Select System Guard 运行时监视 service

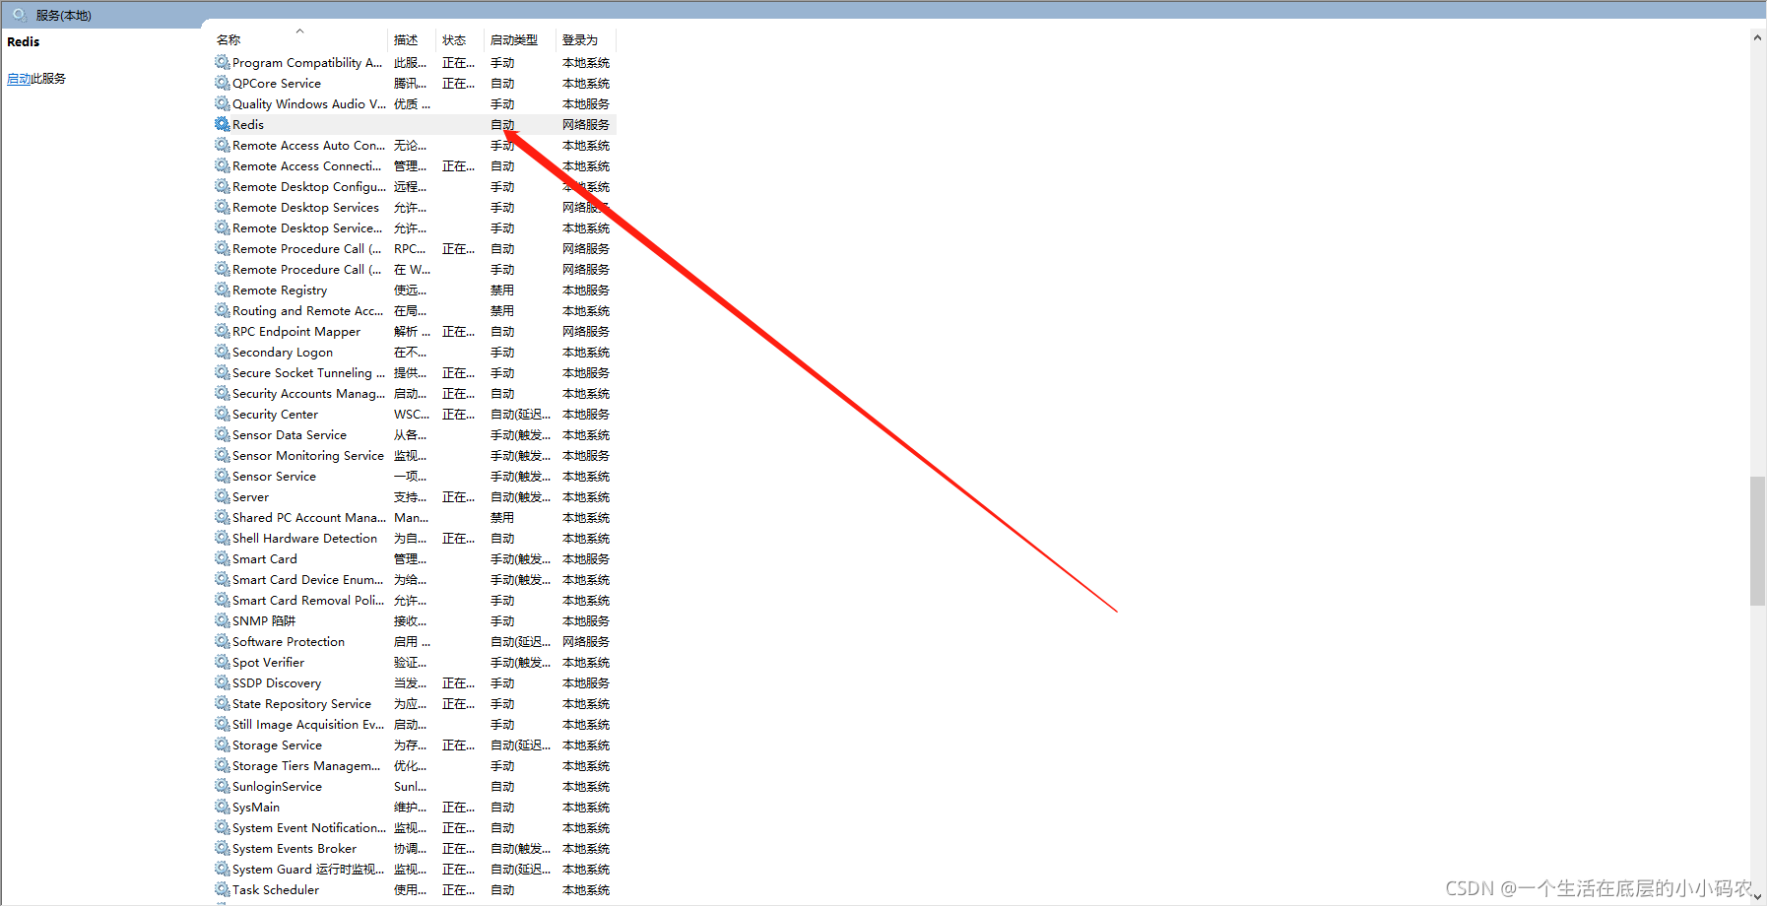tap(415, 869)
